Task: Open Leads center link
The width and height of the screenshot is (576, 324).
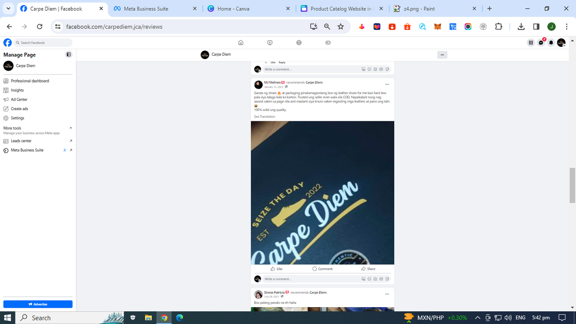Action: pyautogui.click(x=37, y=141)
